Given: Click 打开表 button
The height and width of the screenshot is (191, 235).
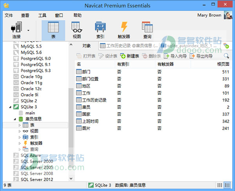Looking at the screenshot, I should [x=86, y=56].
